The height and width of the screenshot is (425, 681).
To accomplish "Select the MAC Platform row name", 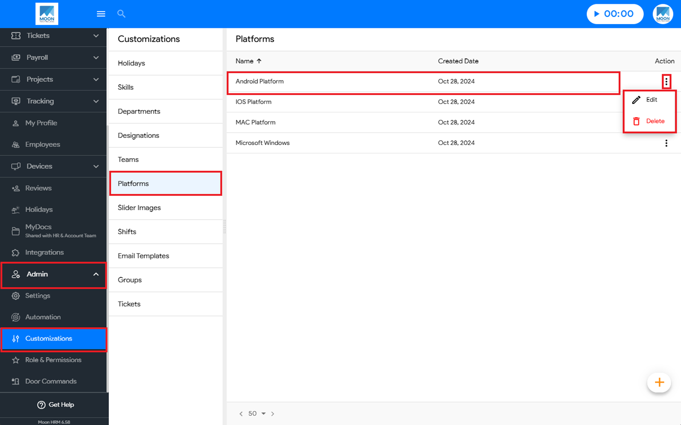I will click(x=255, y=122).
